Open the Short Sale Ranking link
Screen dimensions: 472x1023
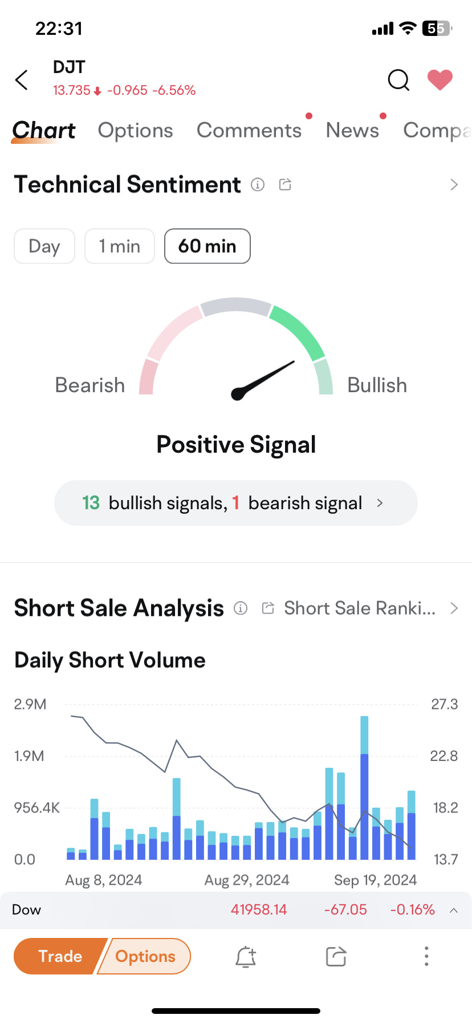pyautogui.click(x=359, y=608)
